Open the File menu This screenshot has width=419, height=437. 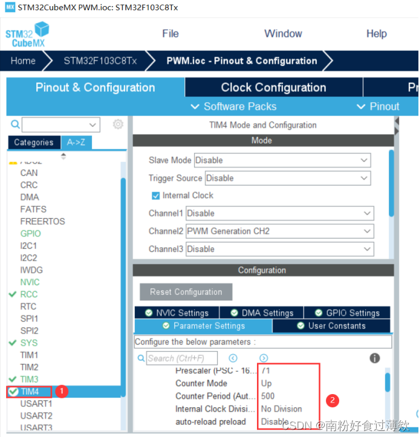click(171, 34)
